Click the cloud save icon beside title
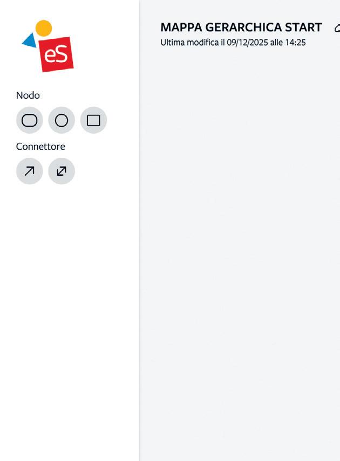Viewport: 340px width, 461px height. (337, 28)
